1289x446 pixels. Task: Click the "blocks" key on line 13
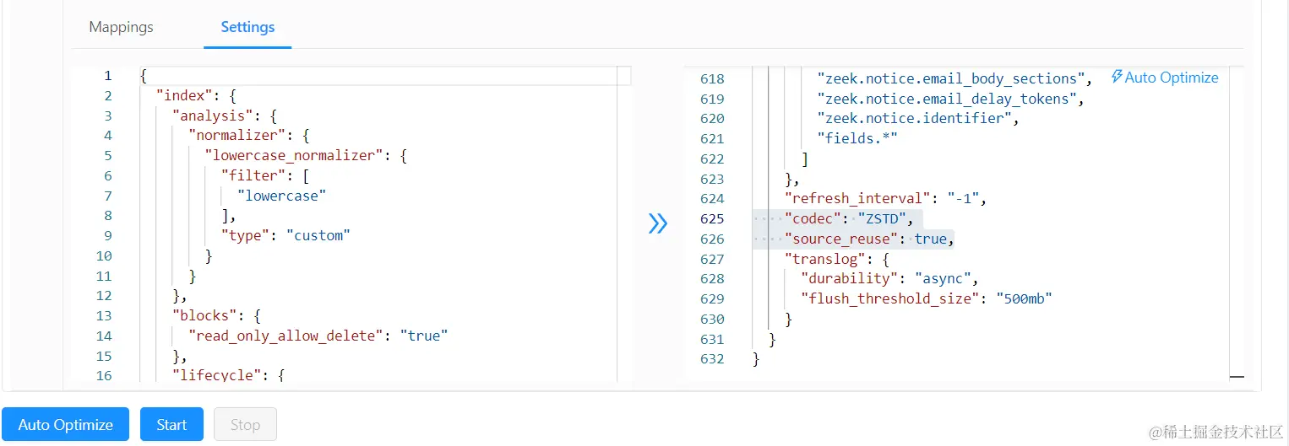coord(204,316)
